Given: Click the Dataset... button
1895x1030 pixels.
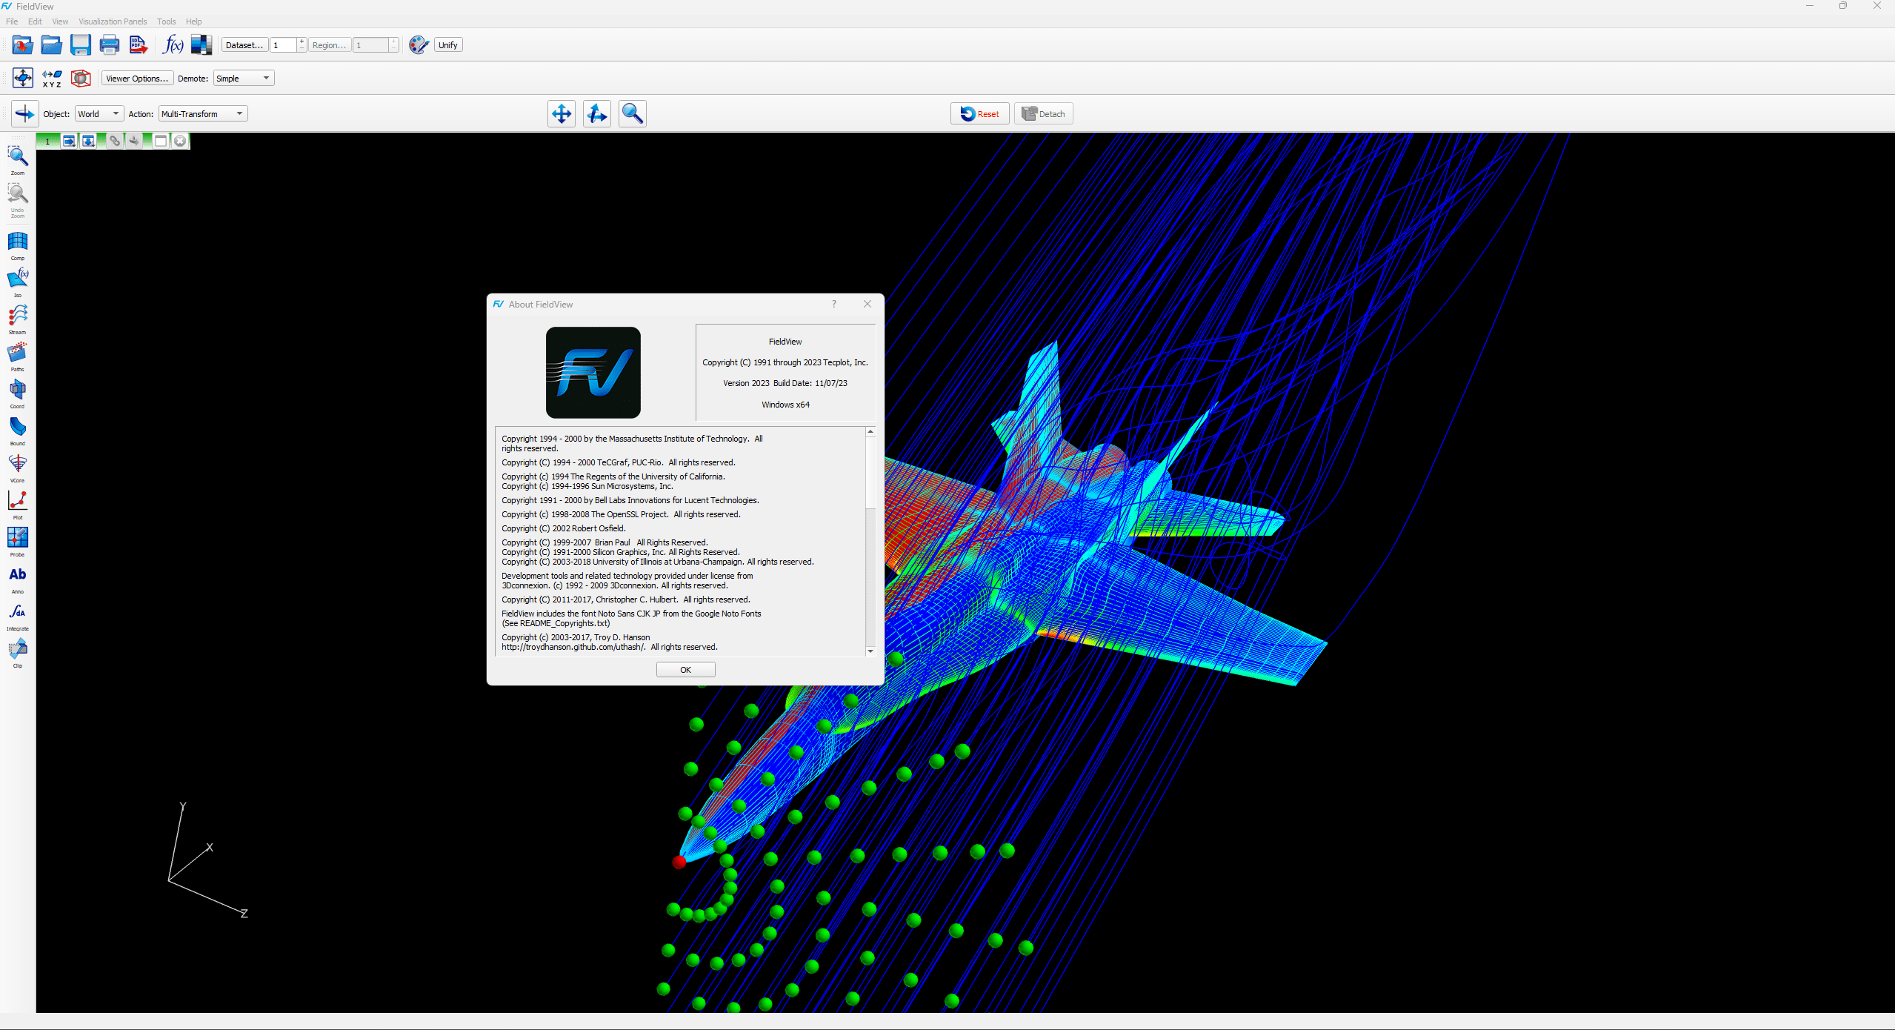Looking at the screenshot, I should 244,45.
